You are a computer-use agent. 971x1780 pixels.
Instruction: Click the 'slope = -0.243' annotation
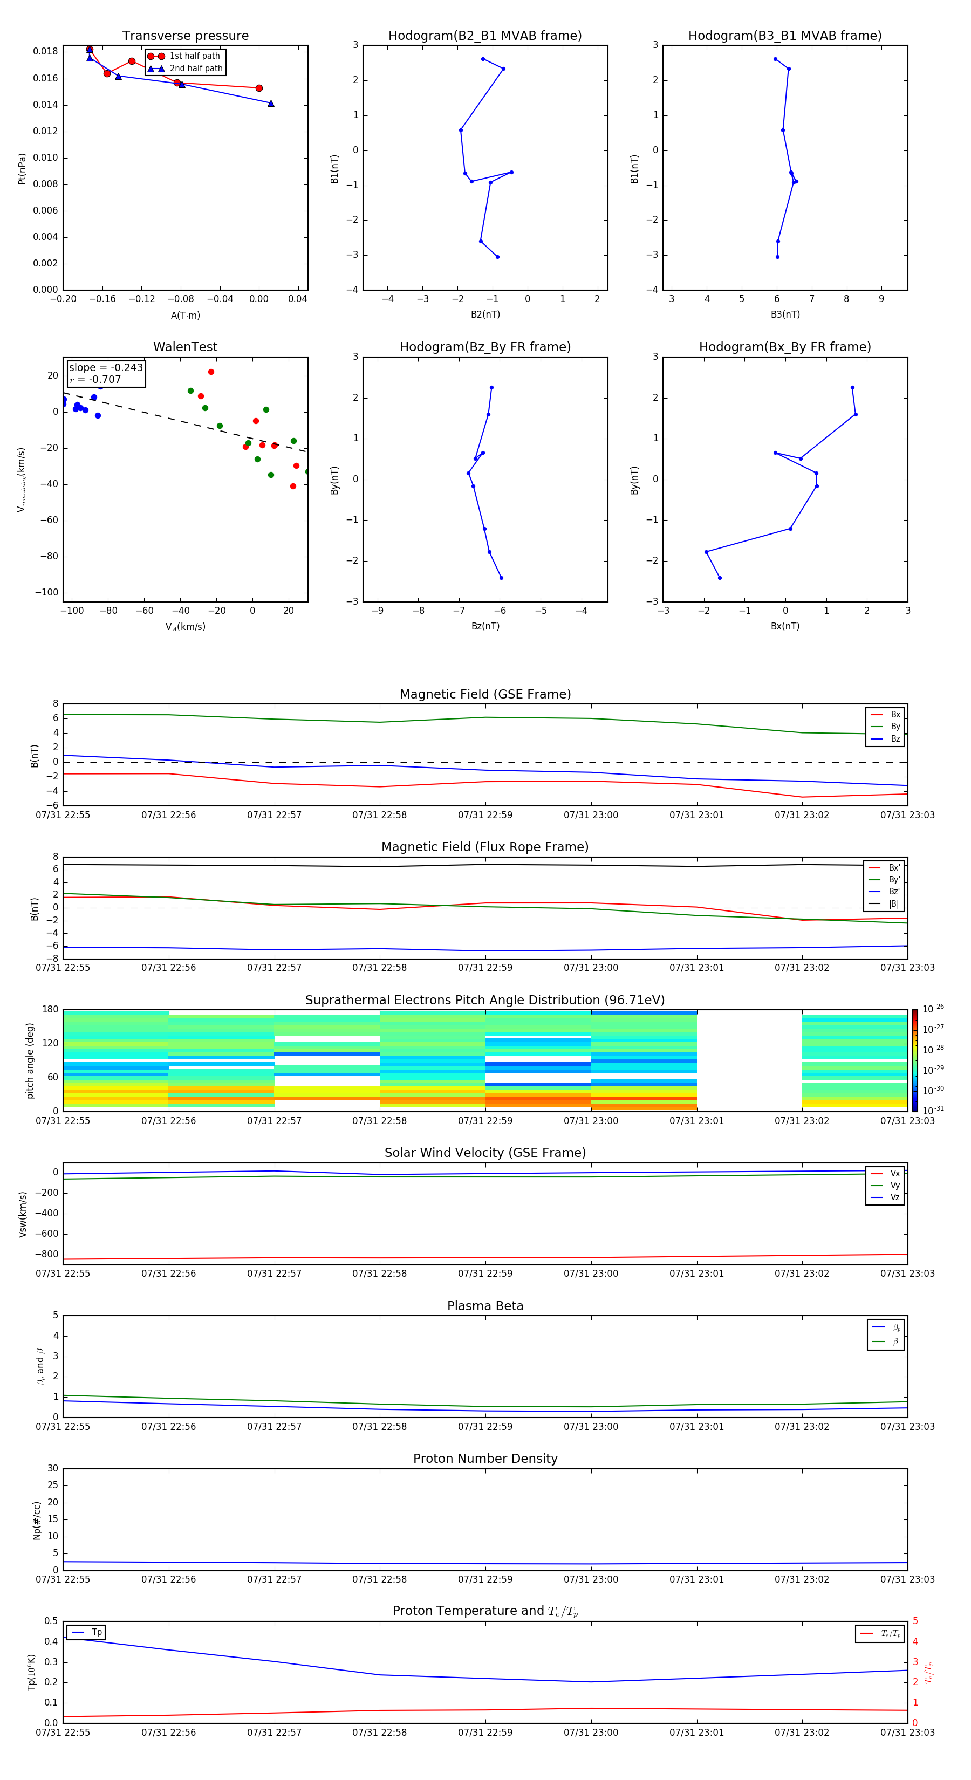point(106,368)
